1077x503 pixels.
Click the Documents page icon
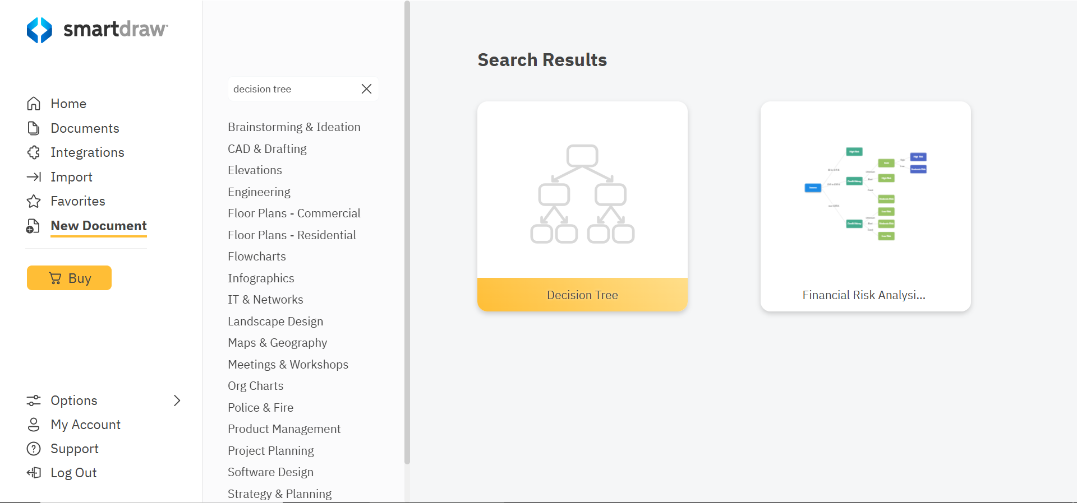tap(34, 128)
